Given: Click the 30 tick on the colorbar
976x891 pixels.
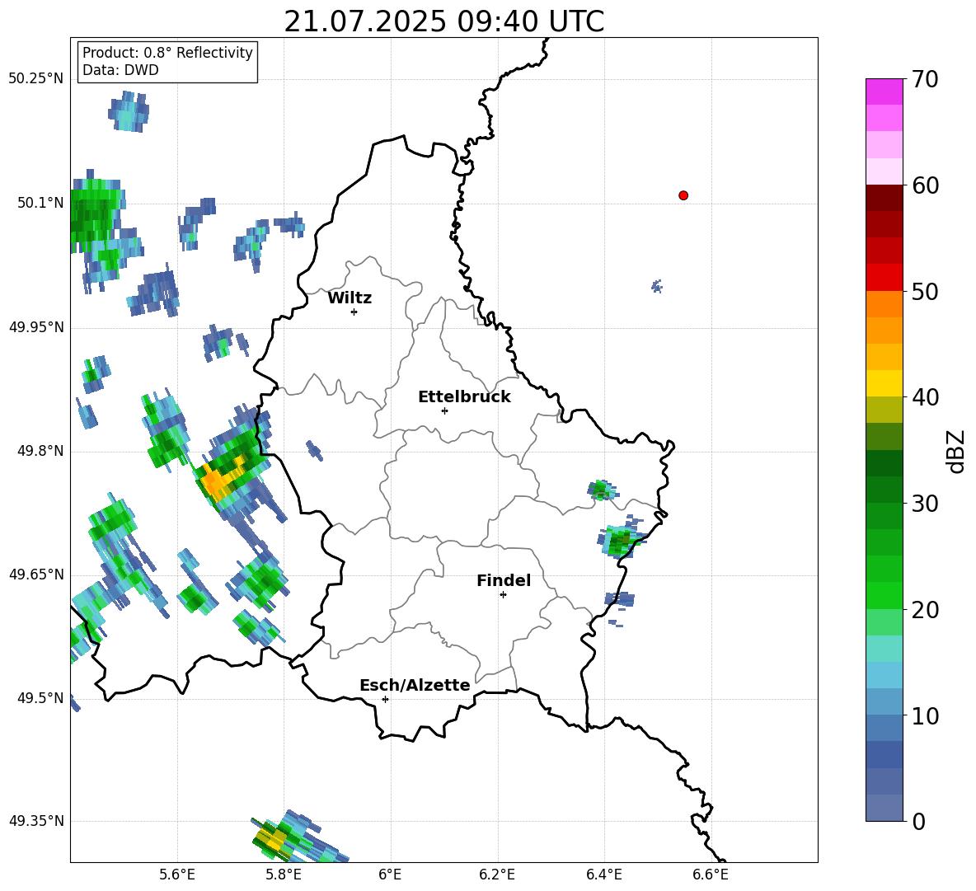Looking at the screenshot, I should click(x=925, y=504).
